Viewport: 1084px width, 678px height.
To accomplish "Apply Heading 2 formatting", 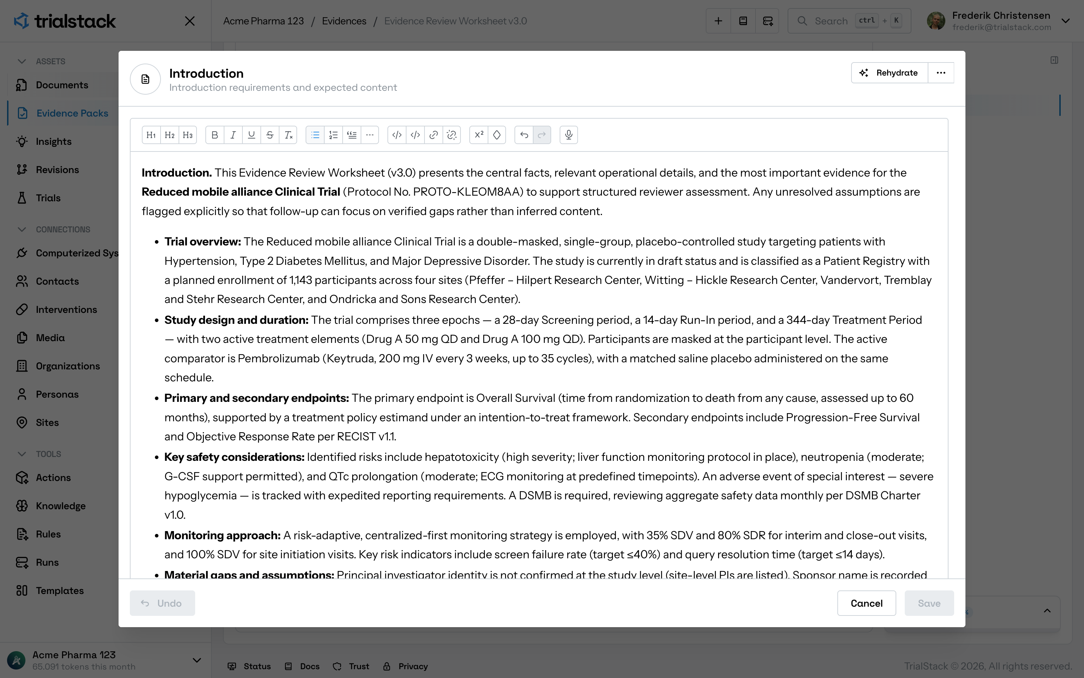I will click(169, 135).
